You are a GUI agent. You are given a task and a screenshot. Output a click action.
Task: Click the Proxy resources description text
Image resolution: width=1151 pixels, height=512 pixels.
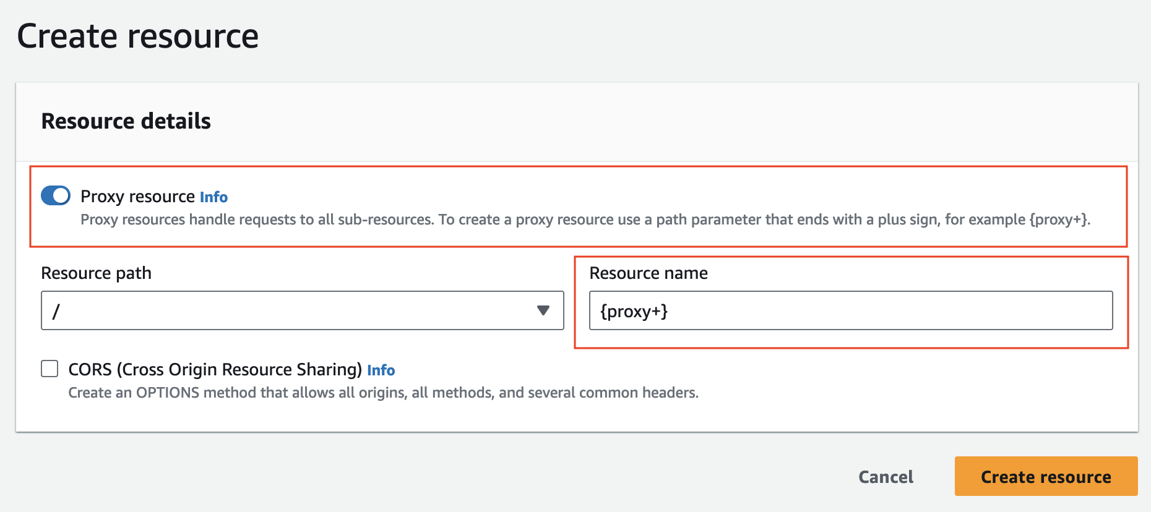585,220
